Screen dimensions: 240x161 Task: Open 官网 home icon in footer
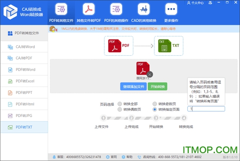point(108,157)
